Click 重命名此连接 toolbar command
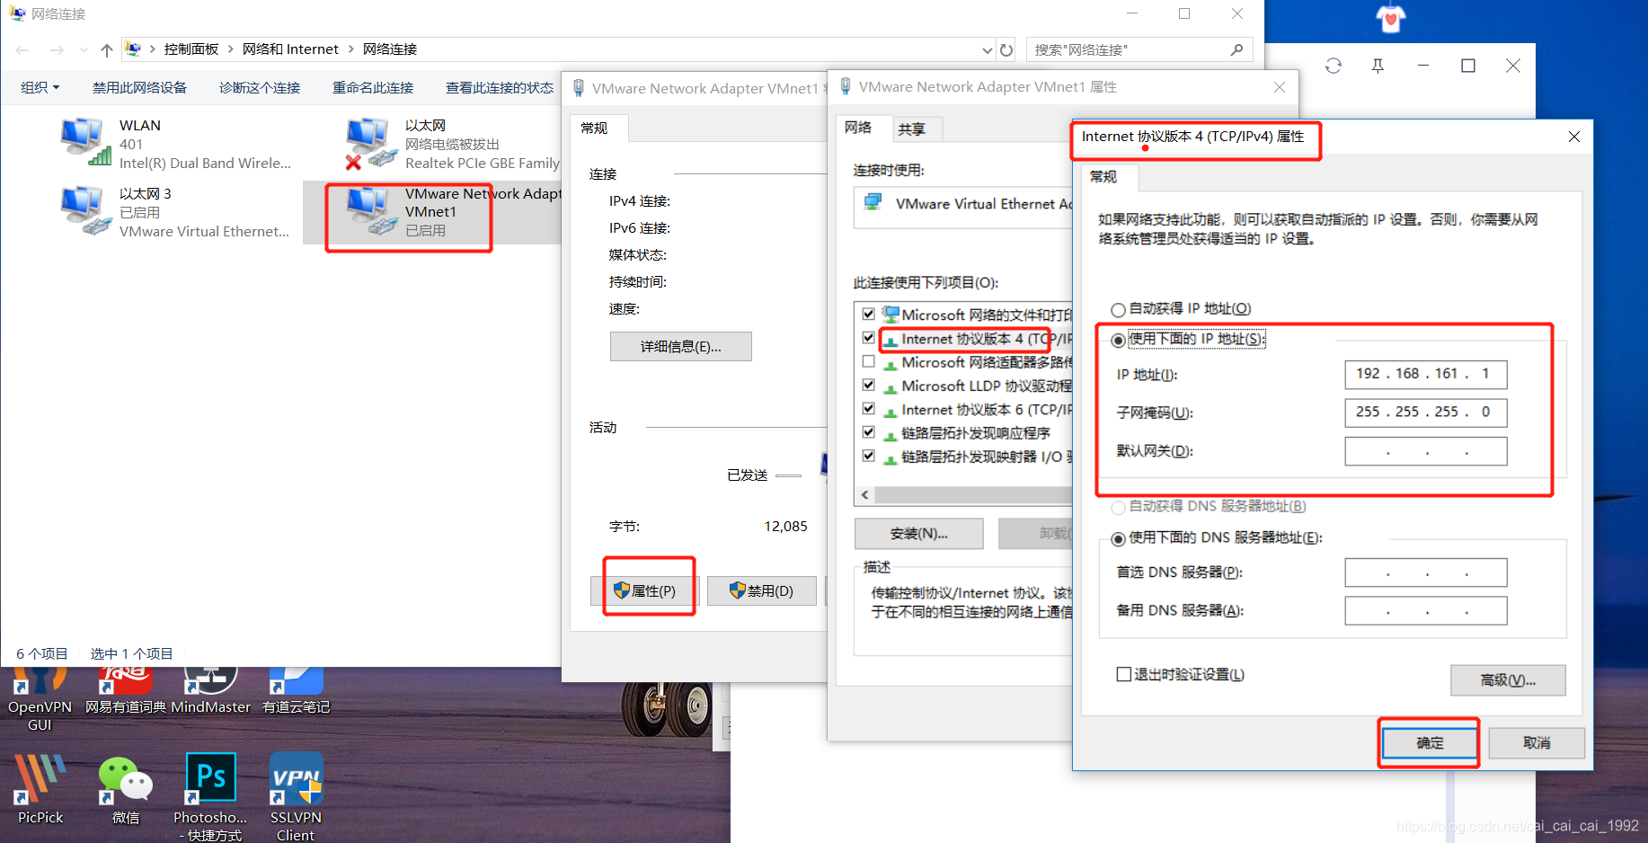The image size is (1648, 843). coord(373,87)
